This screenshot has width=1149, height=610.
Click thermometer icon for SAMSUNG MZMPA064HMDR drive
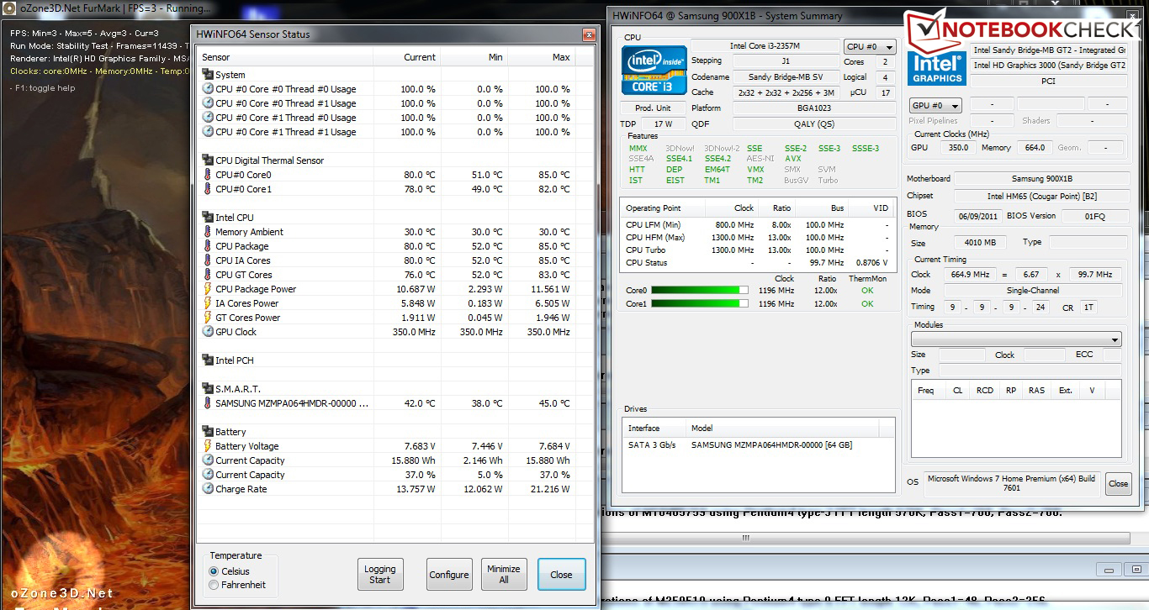208,403
